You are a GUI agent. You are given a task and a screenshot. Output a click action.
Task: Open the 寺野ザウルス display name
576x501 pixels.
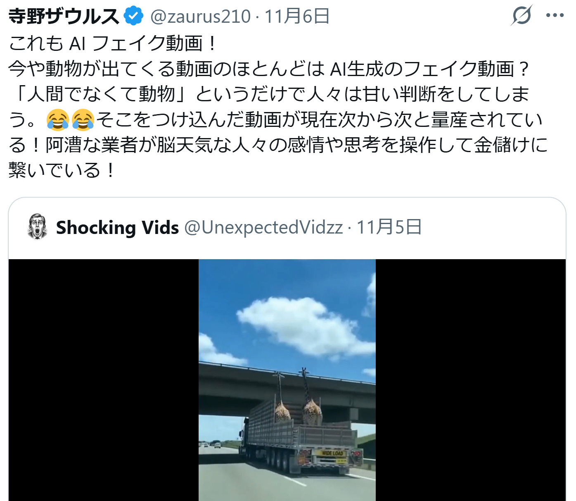pos(64,17)
